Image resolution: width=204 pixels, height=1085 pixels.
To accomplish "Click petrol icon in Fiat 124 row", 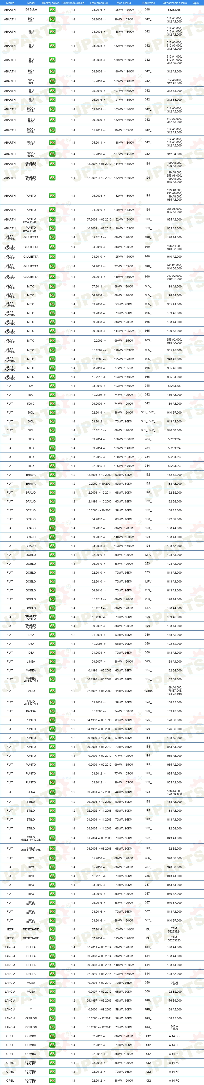I will click(52, 386).
